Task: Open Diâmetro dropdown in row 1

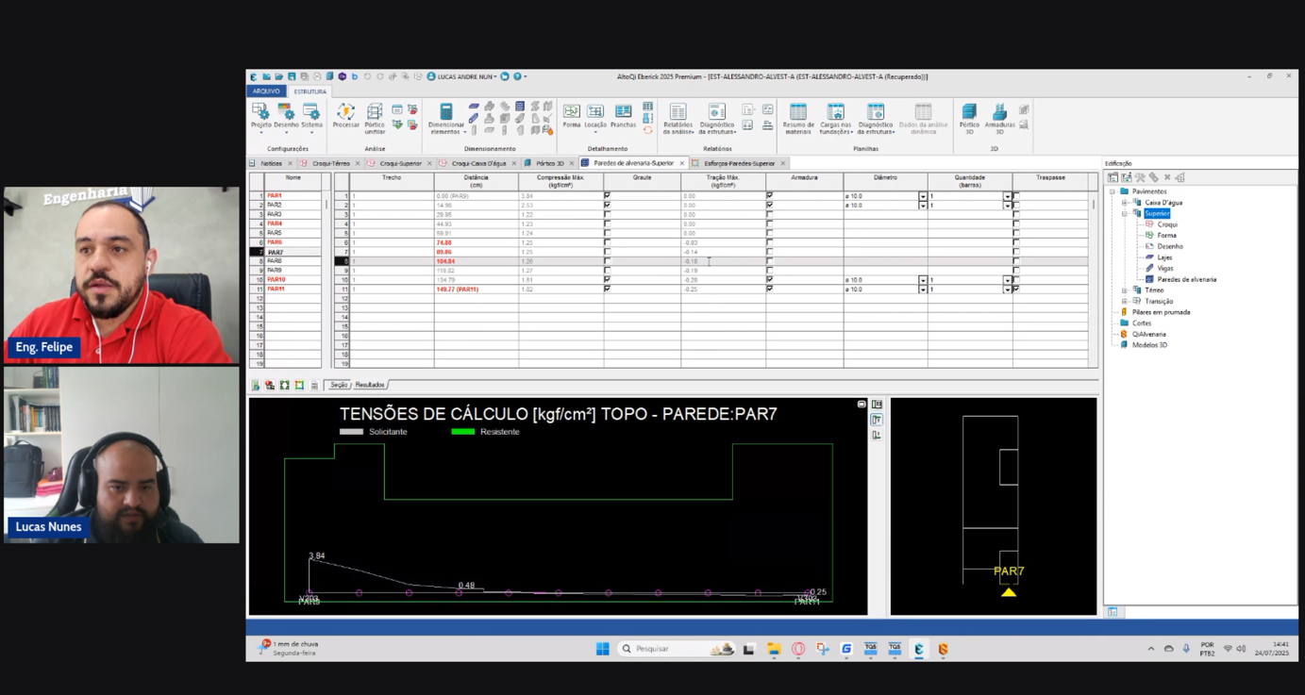Action: coord(922,196)
